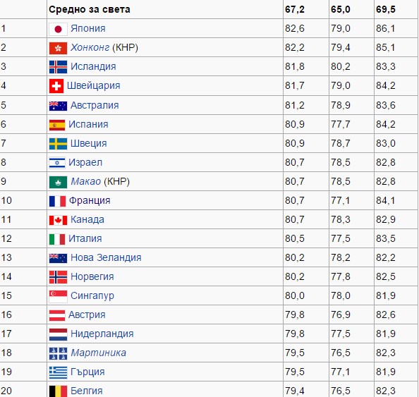Follow the Швейцария link
The height and width of the screenshot is (397, 419).
coord(94,85)
